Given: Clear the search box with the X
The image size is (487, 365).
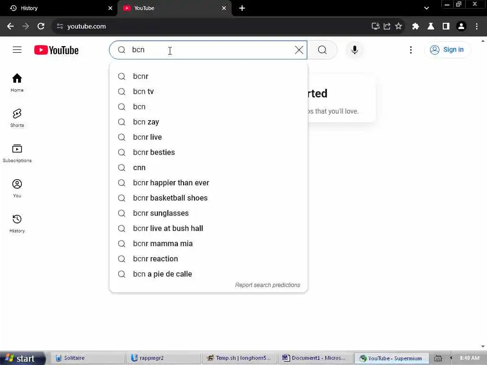Looking at the screenshot, I should [x=299, y=49].
